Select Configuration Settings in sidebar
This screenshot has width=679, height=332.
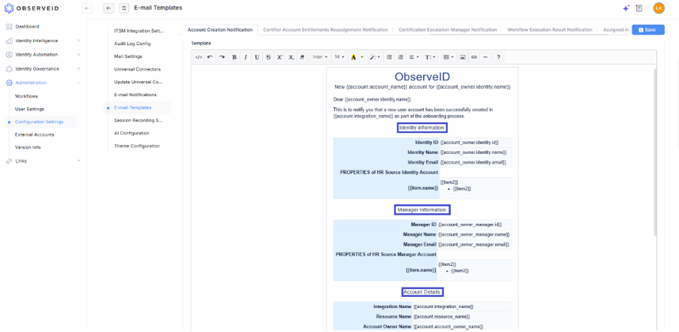[39, 122]
